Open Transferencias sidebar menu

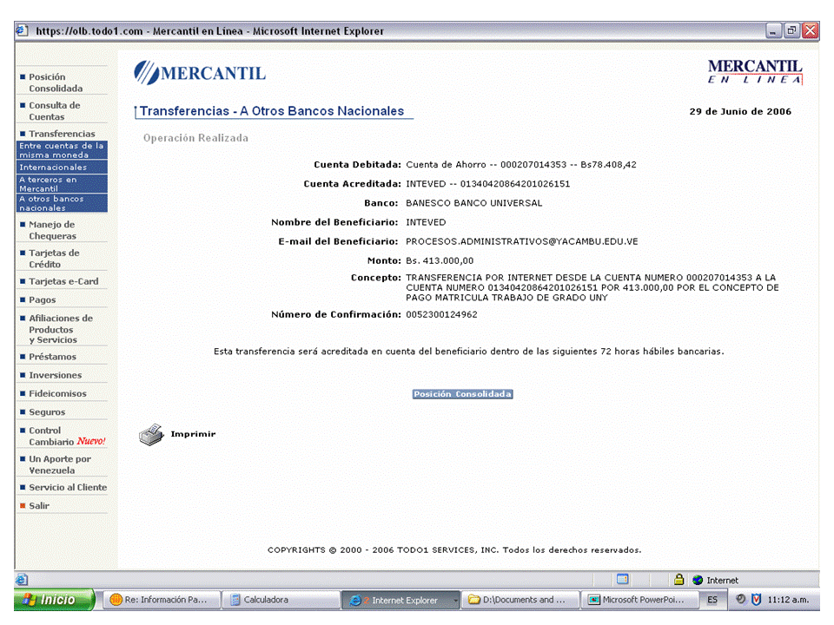point(63,134)
